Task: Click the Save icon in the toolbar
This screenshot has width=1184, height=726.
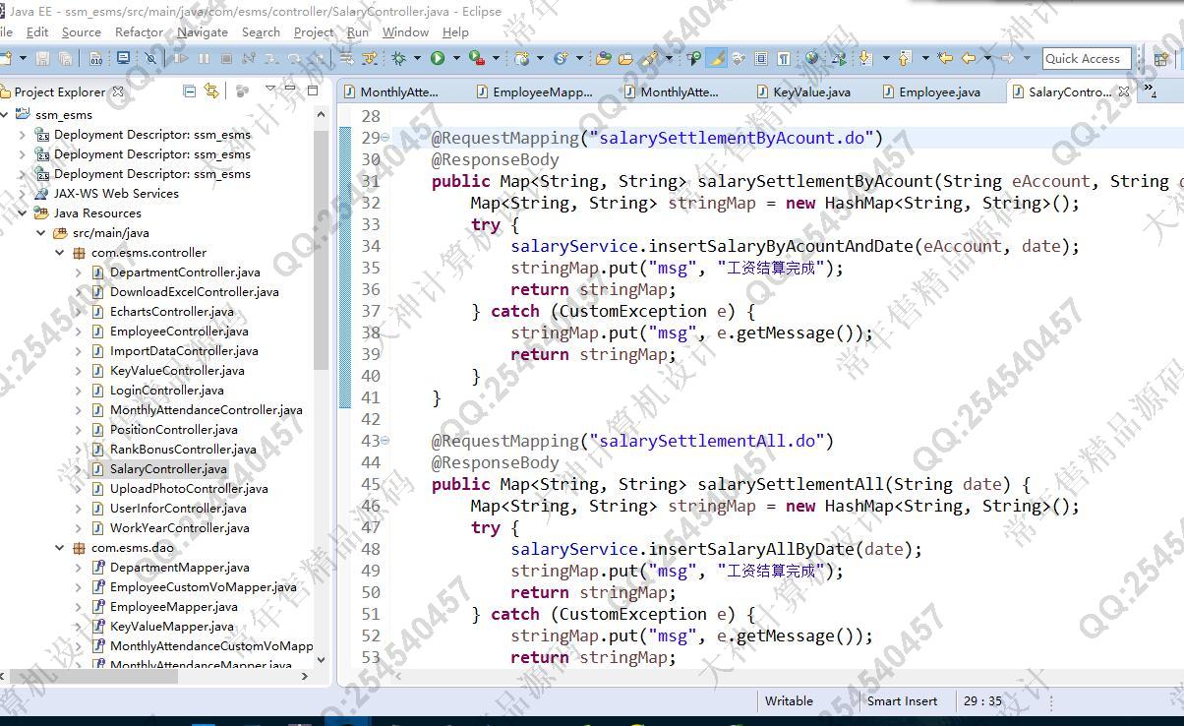Action: tap(42, 59)
